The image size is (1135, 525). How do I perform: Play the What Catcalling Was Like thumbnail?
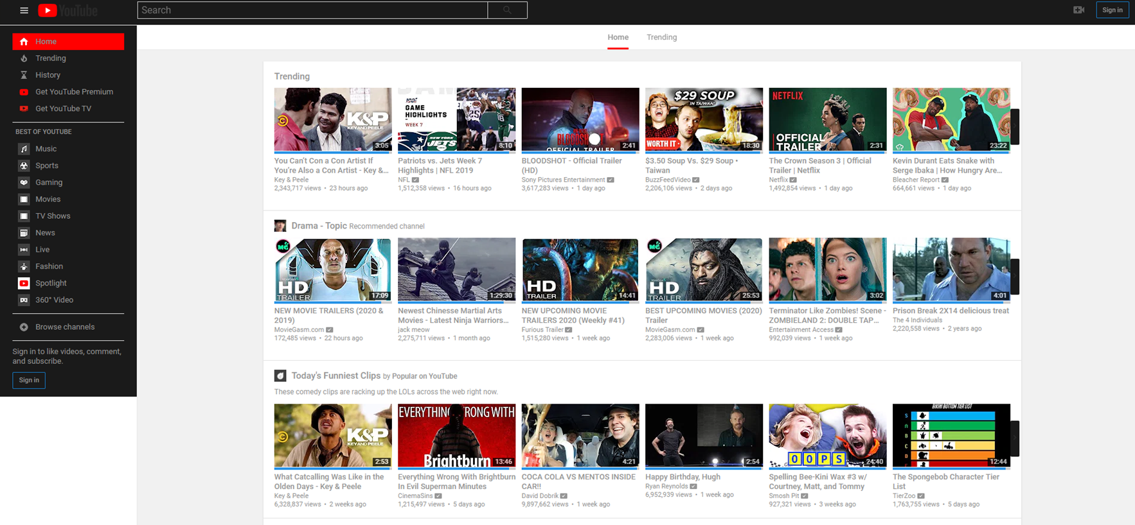[333, 436]
